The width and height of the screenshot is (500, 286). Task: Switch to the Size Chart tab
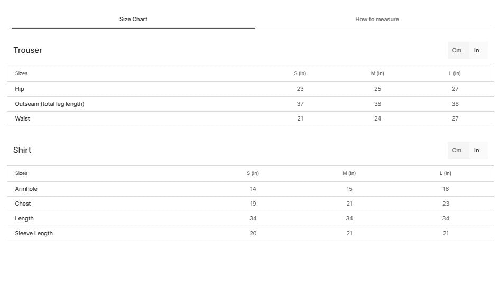(133, 19)
